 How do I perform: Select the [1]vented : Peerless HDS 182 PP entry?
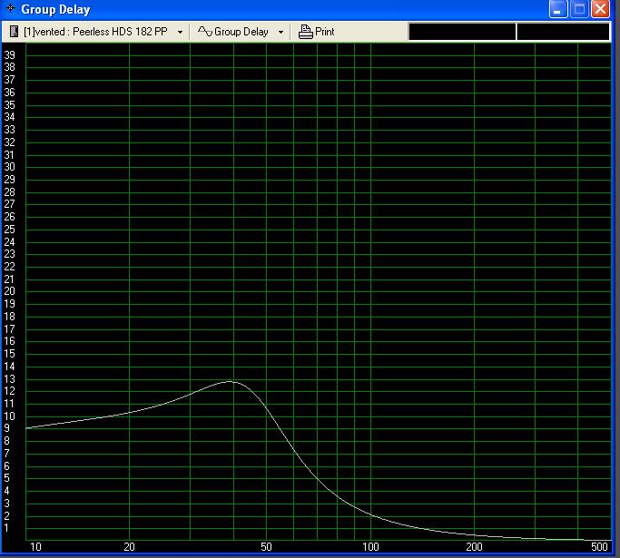95,31
